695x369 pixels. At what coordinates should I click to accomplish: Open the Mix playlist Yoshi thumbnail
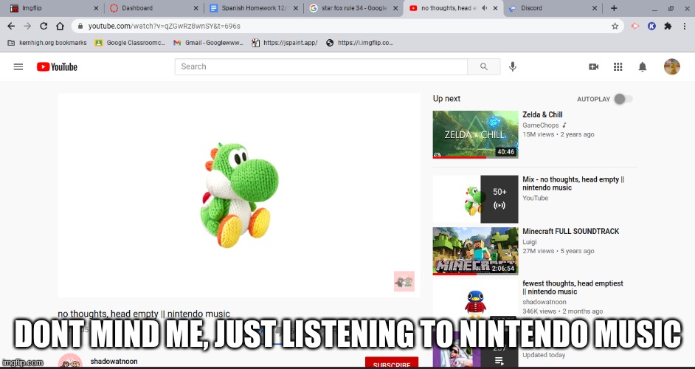coord(475,199)
